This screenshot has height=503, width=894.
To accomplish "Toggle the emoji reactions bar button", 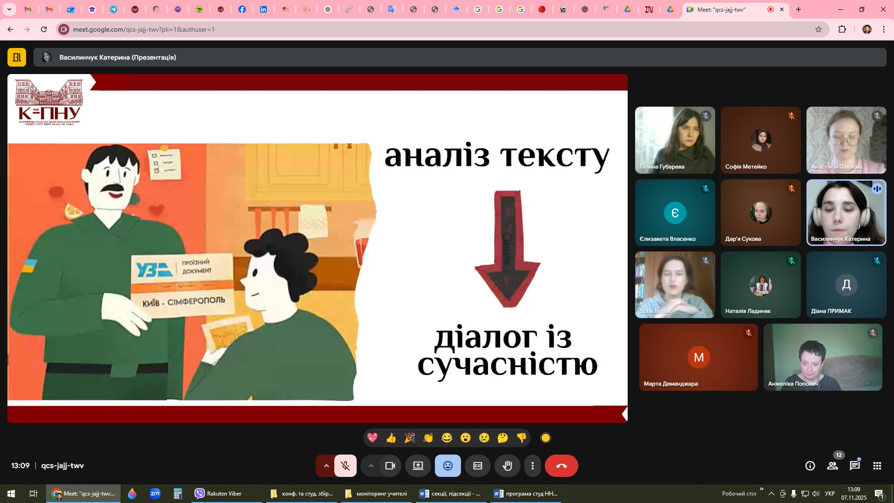I will click(447, 466).
